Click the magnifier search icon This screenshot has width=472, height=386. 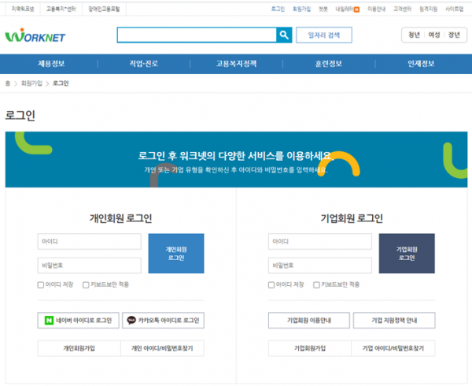(x=284, y=35)
